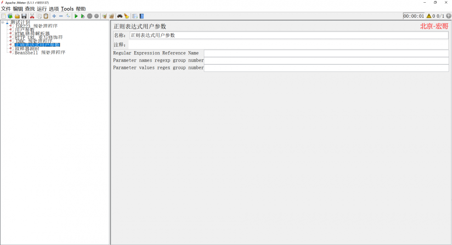Click the Open file folder icon
Screen dimensions: 452x245
(x=17, y=16)
